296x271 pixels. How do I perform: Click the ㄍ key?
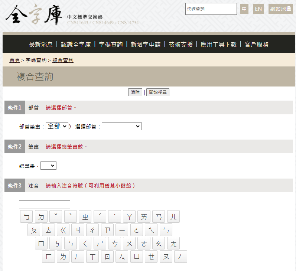tap(63, 230)
